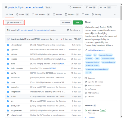
Task: Star the repository using star icon
Action: [x=101, y=7]
